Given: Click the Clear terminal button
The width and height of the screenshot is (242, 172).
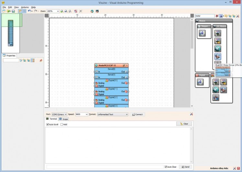Looking at the screenshot, I should 184,124.
